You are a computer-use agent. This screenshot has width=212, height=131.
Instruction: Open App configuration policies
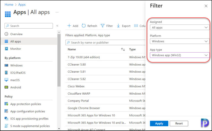pyautogui.click(x=28, y=111)
